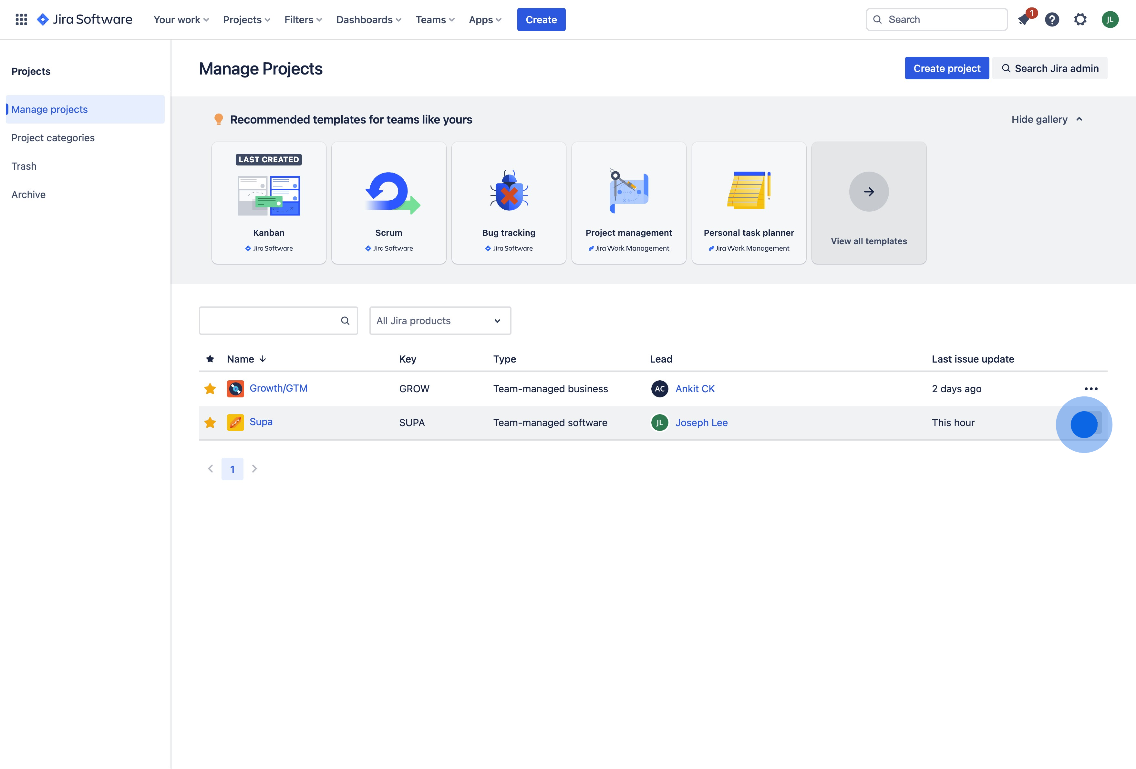Click the project search magnifier icon
Viewport: 1136px width, 769px height.
(345, 321)
